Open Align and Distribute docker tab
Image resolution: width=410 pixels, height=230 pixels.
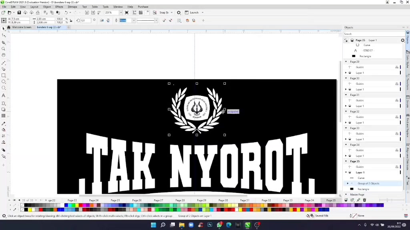click(408, 157)
